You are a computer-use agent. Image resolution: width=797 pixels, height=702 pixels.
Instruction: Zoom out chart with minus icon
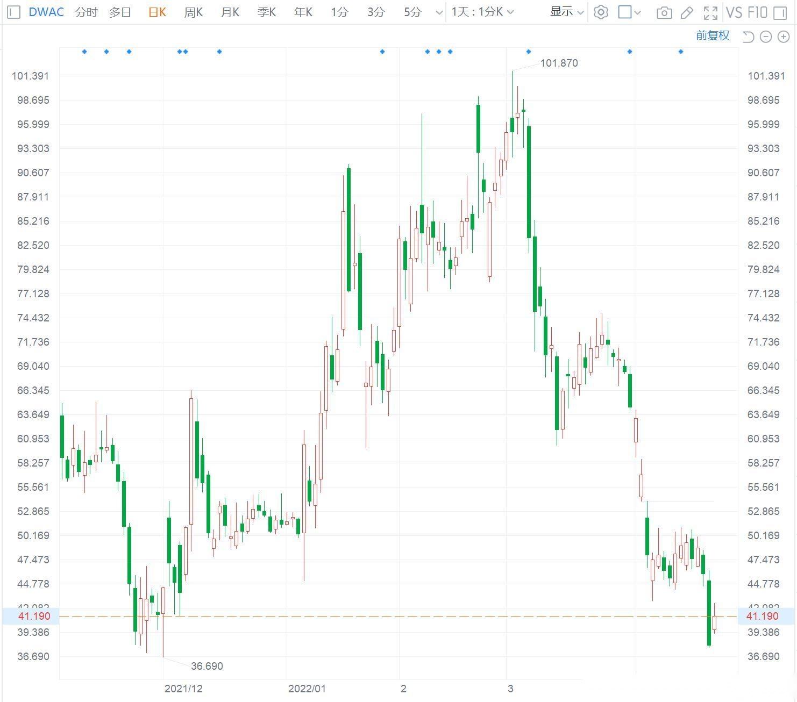point(766,37)
